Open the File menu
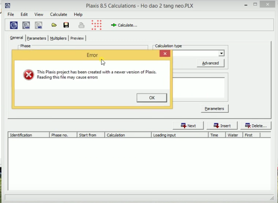This screenshot has height=203, width=278. (11, 14)
